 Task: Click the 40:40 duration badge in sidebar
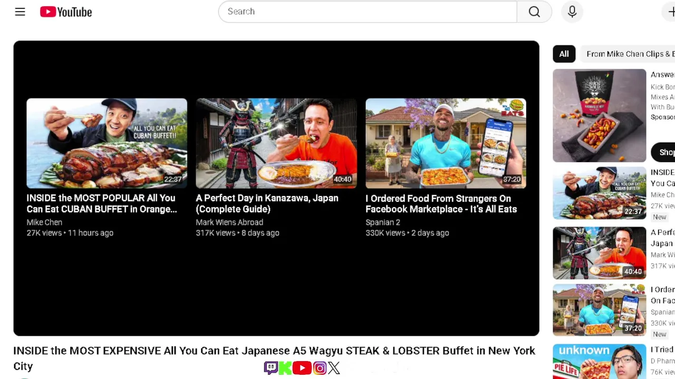tap(633, 272)
